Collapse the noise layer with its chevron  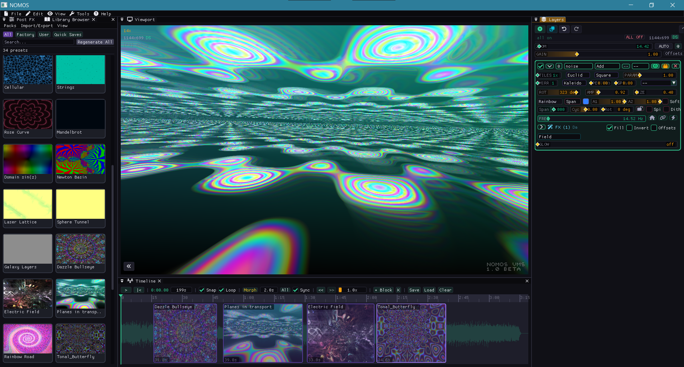[x=550, y=66]
